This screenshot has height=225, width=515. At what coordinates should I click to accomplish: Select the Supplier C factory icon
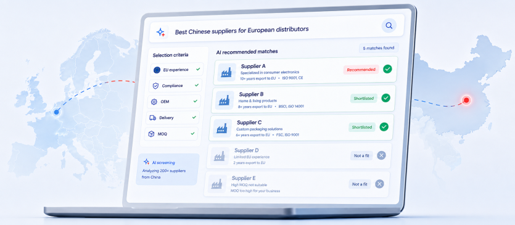click(x=223, y=128)
